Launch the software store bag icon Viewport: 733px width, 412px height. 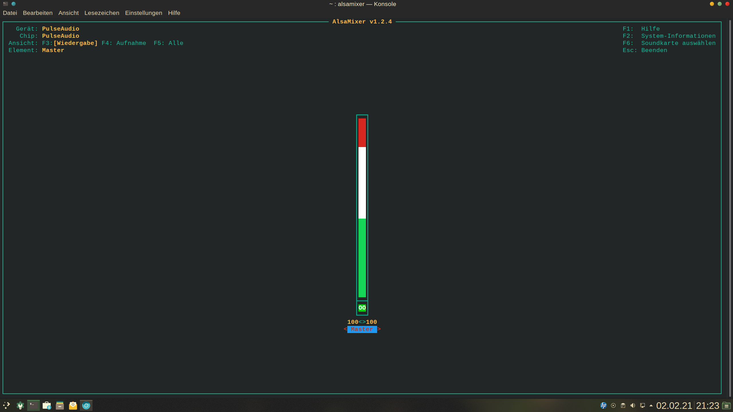46,405
